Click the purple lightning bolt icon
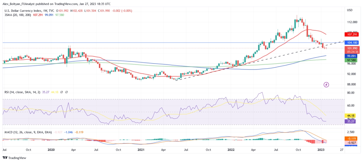363x162 pixels. click(326, 85)
